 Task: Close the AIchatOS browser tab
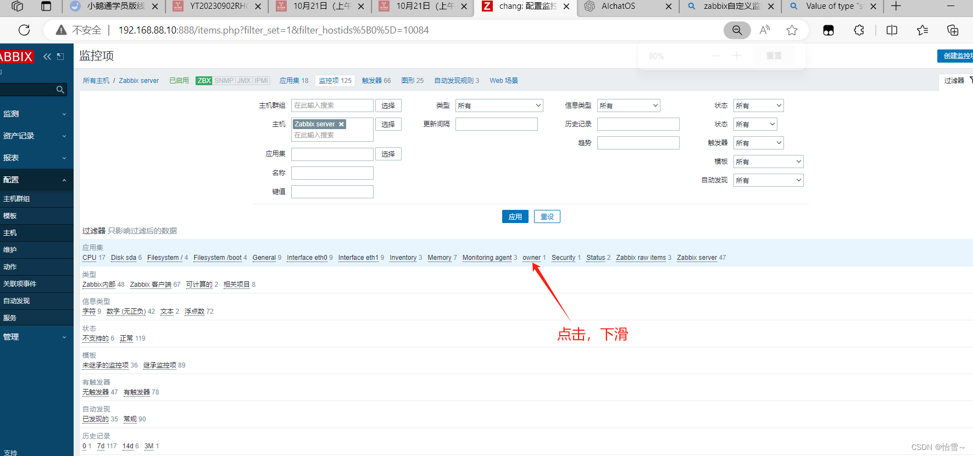pyautogui.click(x=669, y=7)
